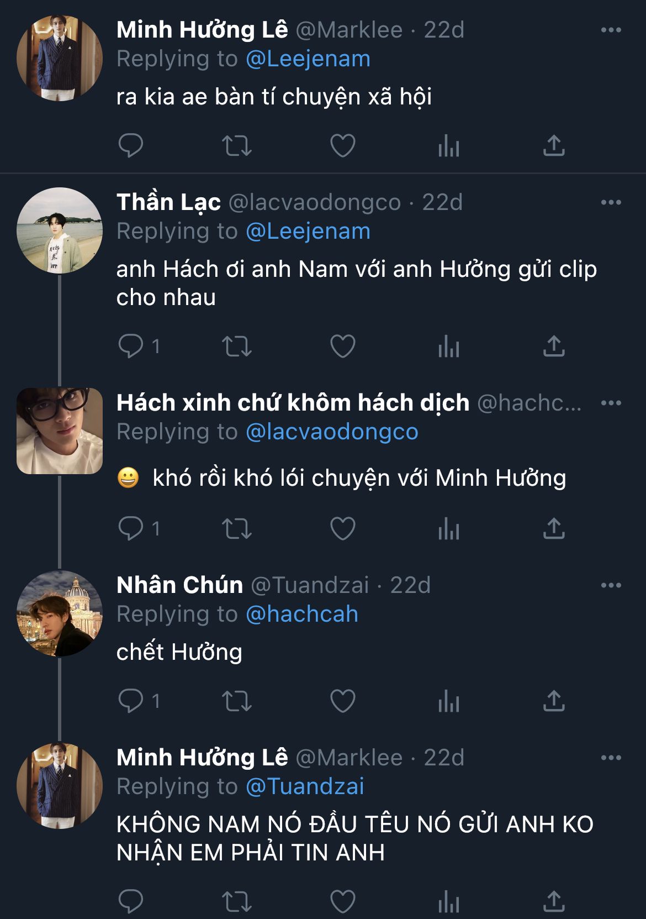Image resolution: width=646 pixels, height=919 pixels.
Task: Follow the @hachcah reply mention link
Action: 301,615
